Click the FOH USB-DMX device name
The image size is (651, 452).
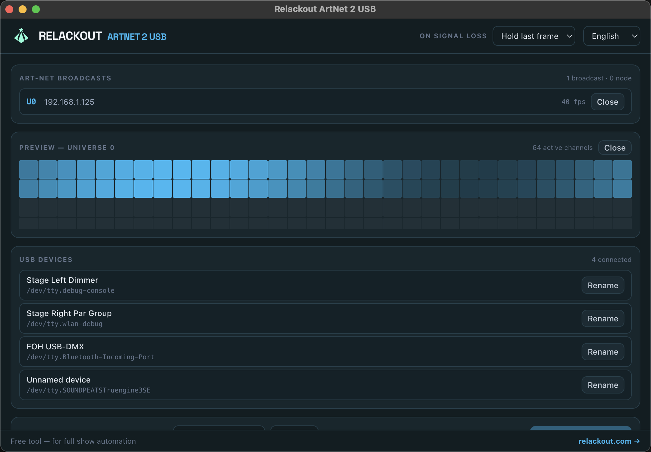[x=55, y=346]
